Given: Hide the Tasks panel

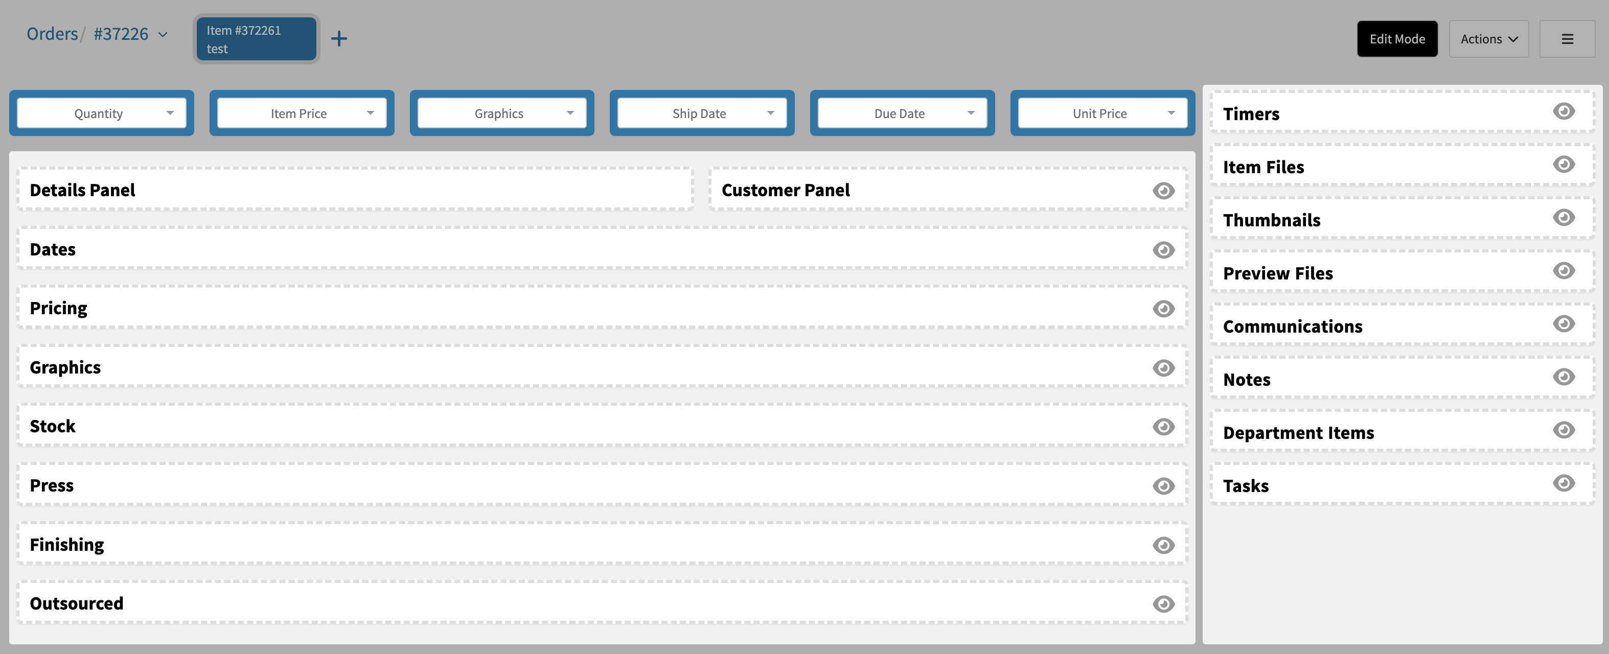Looking at the screenshot, I should pos(1563,483).
